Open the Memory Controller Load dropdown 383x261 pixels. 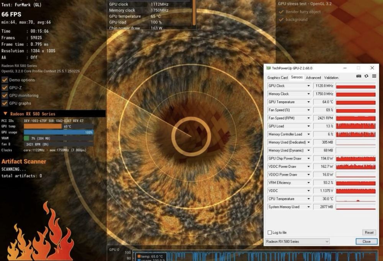click(x=308, y=134)
